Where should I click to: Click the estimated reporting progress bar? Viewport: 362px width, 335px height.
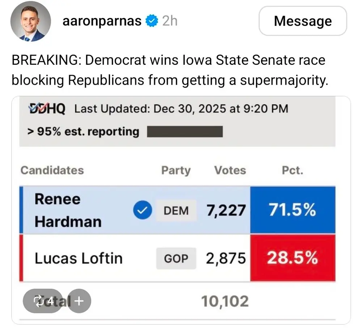185,131
